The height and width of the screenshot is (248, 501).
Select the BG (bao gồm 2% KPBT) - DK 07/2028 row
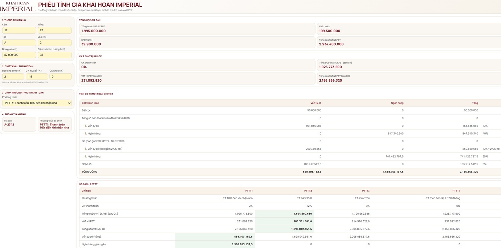(290, 141)
